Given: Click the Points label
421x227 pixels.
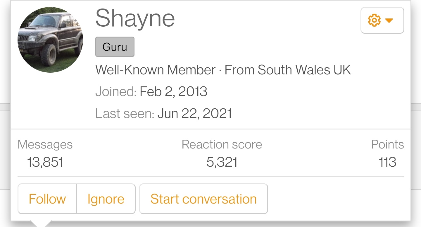Looking at the screenshot, I should coord(388,144).
